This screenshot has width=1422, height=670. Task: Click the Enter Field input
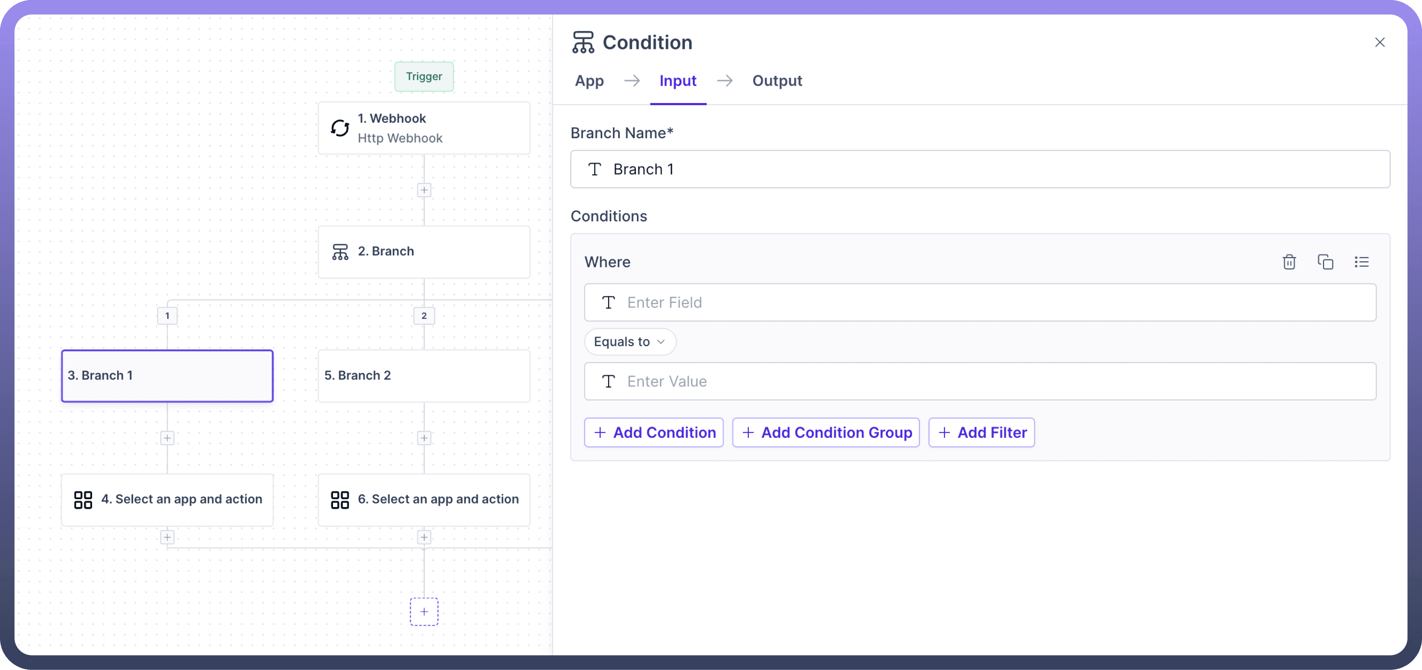click(x=980, y=303)
